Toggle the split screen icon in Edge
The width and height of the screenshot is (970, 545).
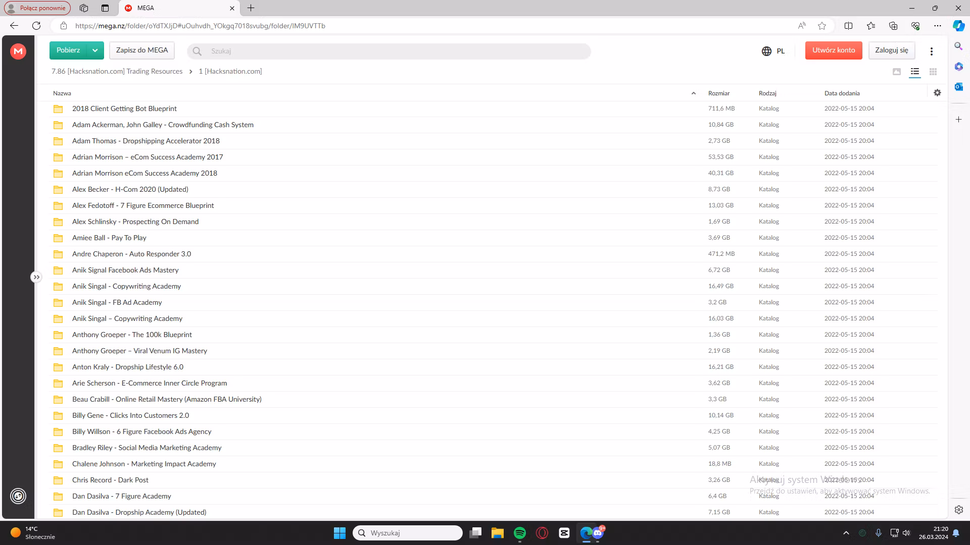click(849, 26)
